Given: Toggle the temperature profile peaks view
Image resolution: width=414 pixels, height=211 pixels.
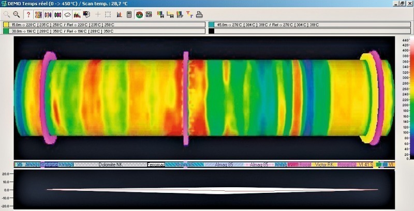Looking at the screenshot, I should (x=77, y=14).
